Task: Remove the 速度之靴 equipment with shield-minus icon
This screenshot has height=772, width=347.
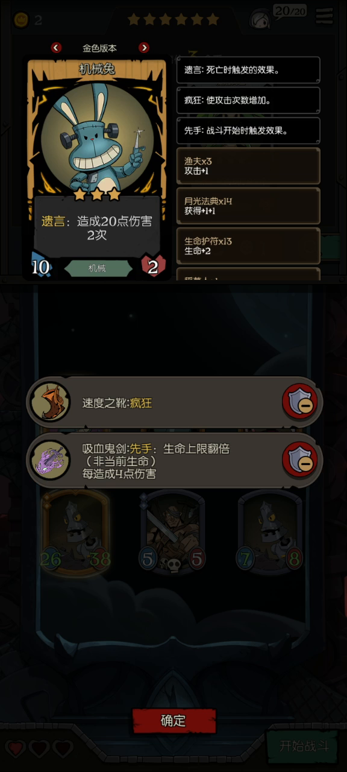Action: coord(300,402)
